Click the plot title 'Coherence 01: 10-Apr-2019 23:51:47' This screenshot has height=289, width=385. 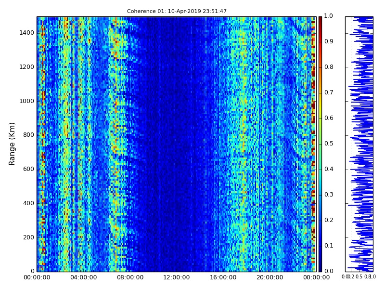point(177,11)
